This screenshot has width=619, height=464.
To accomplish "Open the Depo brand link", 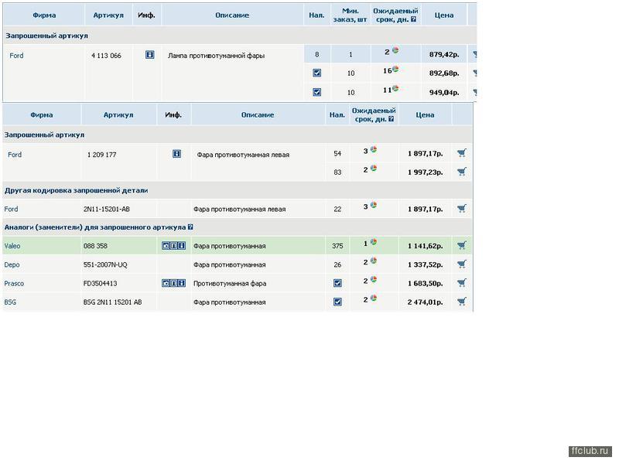I will coord(12,264).
